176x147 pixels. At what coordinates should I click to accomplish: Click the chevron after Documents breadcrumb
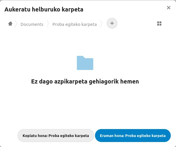pyautogui.click(x=48, y=24)
